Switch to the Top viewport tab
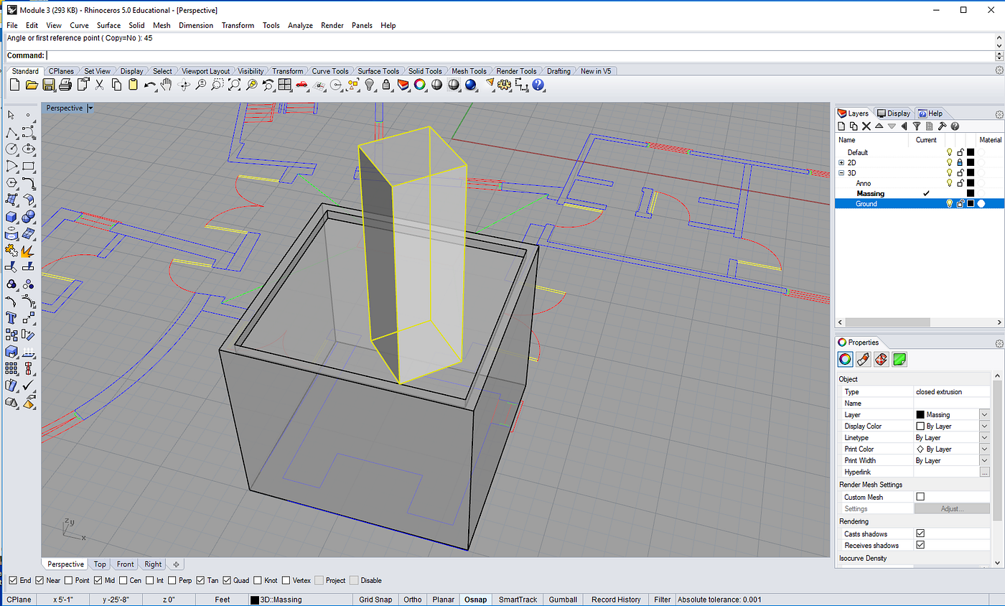This screenshot has height=606, width=1005. coord(100,564)
